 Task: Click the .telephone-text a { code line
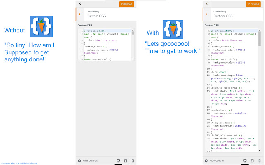pyautogui.click(x=223, y=123)
